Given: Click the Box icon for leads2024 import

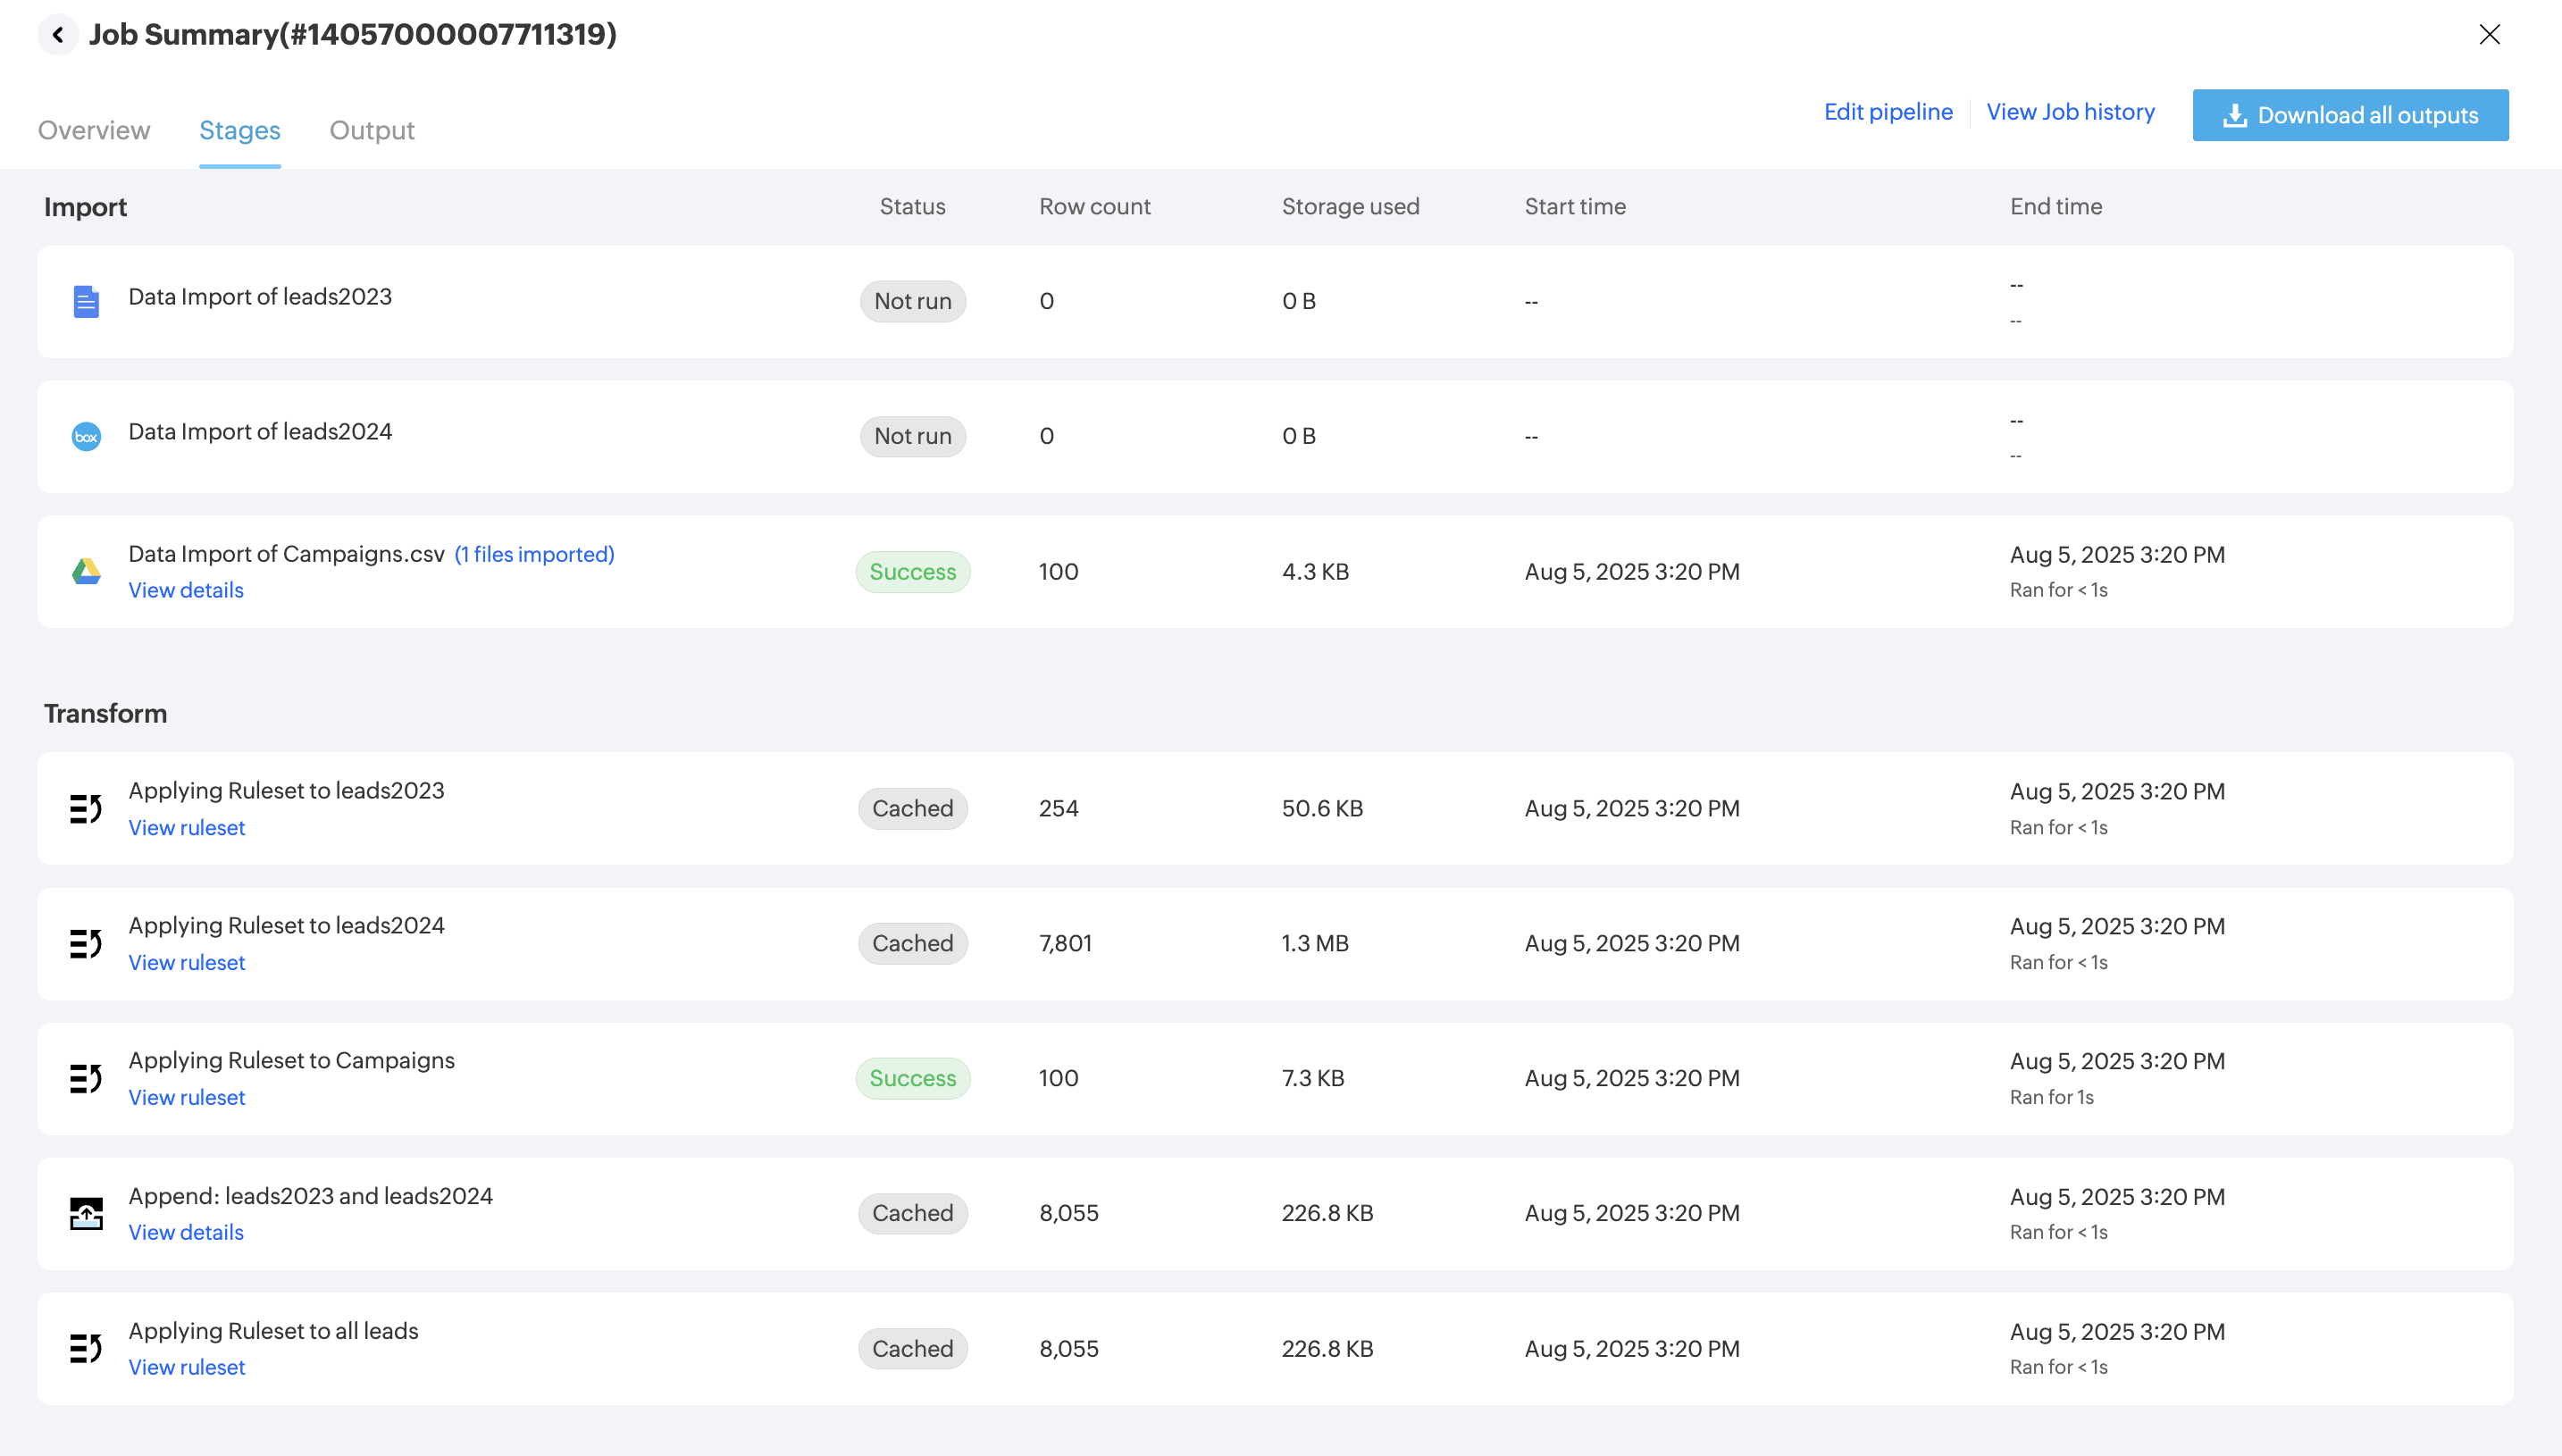Looking at the screenshot, I should [86, 437].
